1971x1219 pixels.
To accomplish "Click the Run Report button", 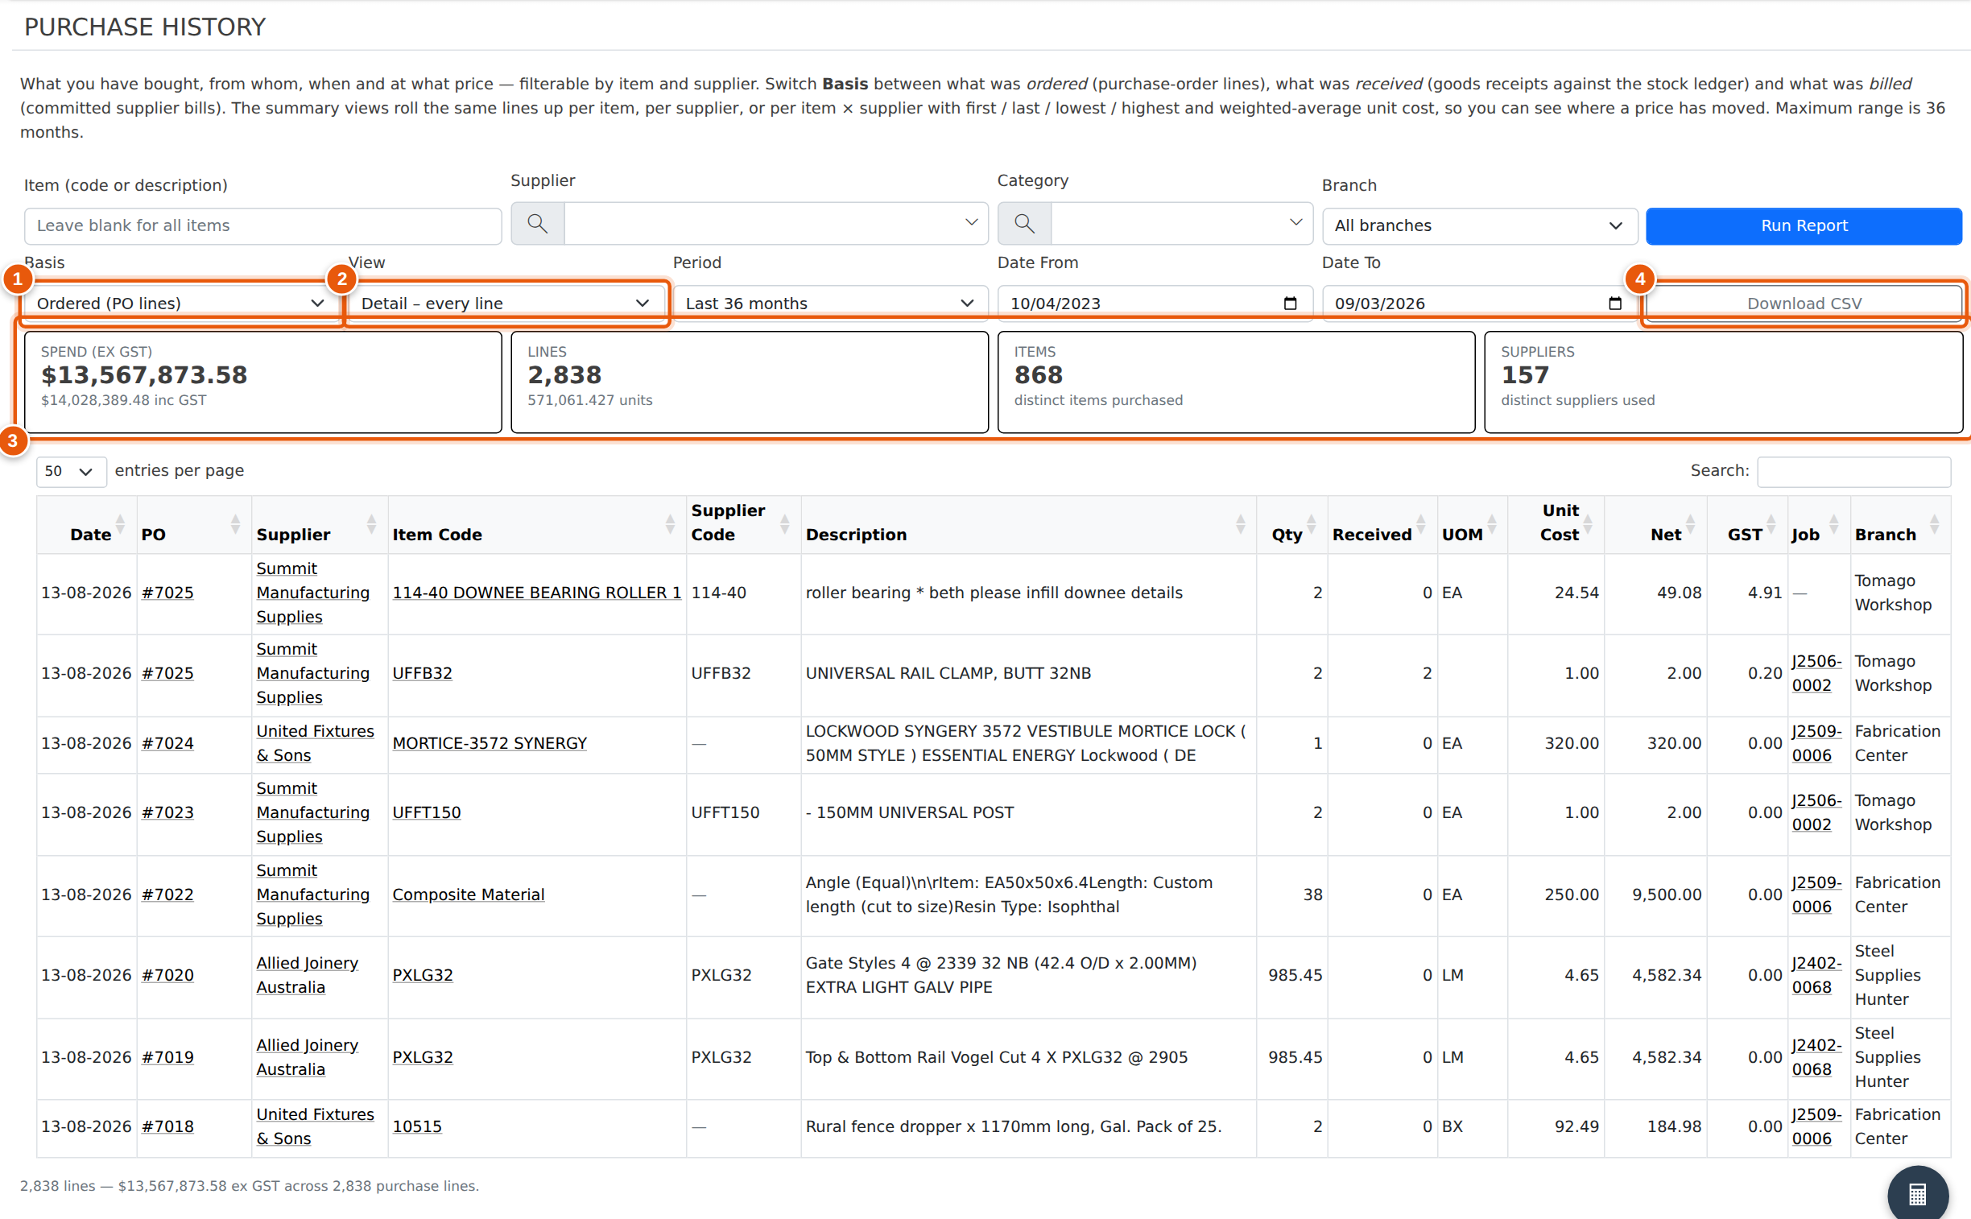I will [x=1804, y=225].
